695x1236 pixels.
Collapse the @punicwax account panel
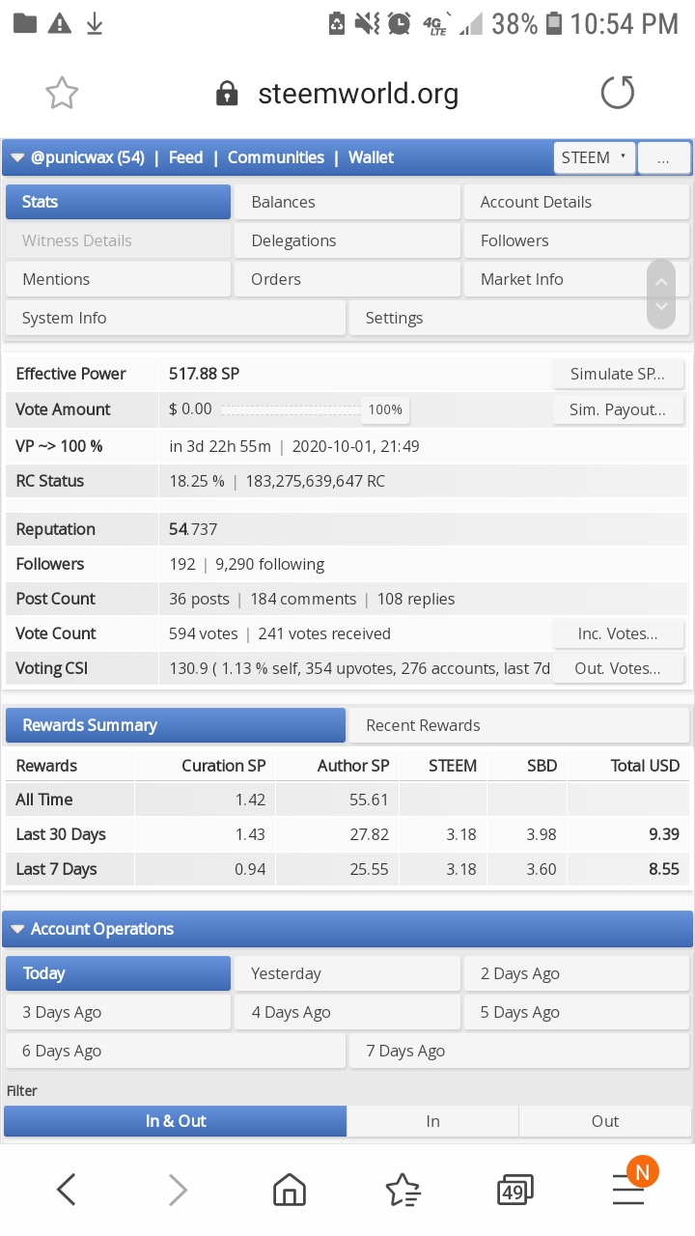pos(17,157)
